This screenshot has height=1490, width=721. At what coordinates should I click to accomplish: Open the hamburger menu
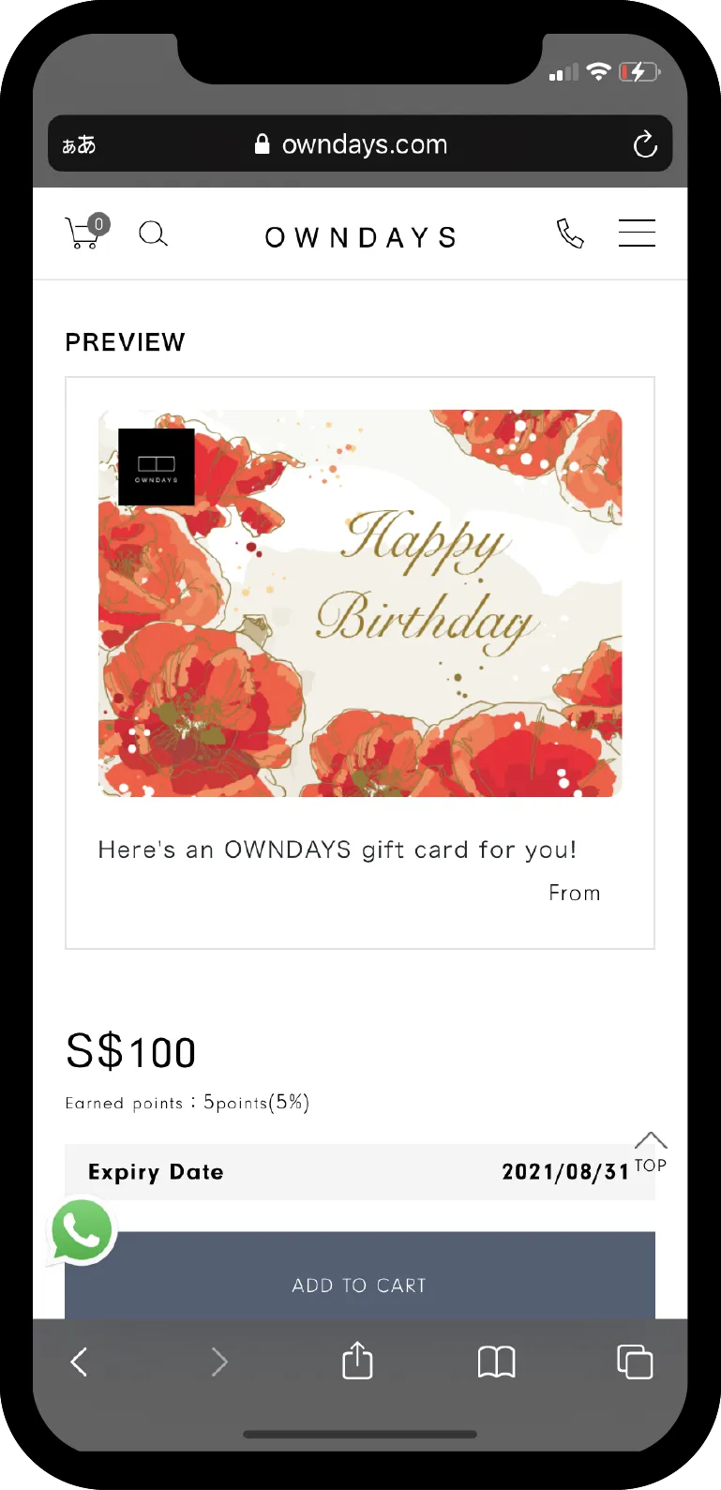pos(637,233)
